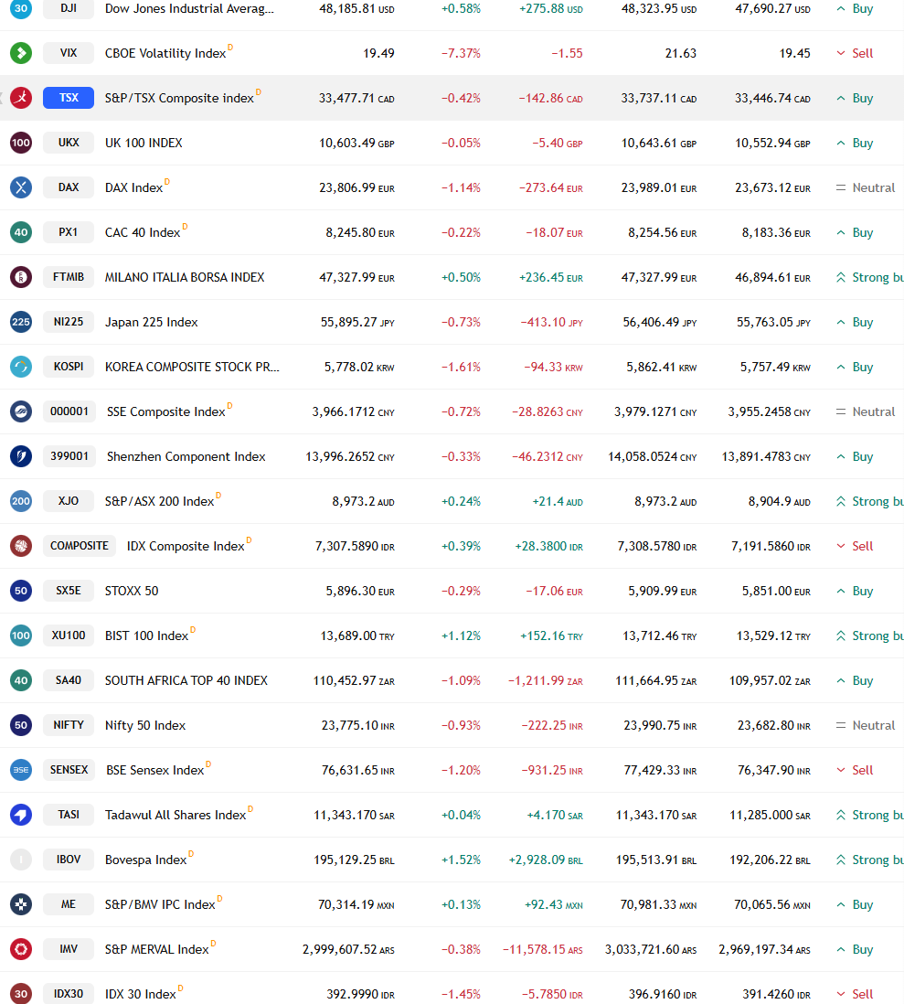The image size is (904, 1004).
Task: Click the FTMIB Milano Borsa logo icon
Action: click(x=21, y=277)
